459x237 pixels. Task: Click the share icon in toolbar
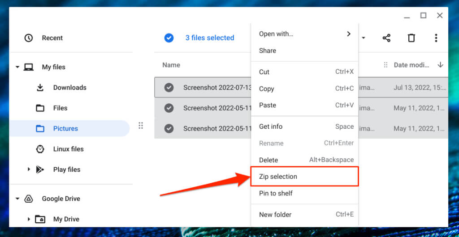coord(386,38)
